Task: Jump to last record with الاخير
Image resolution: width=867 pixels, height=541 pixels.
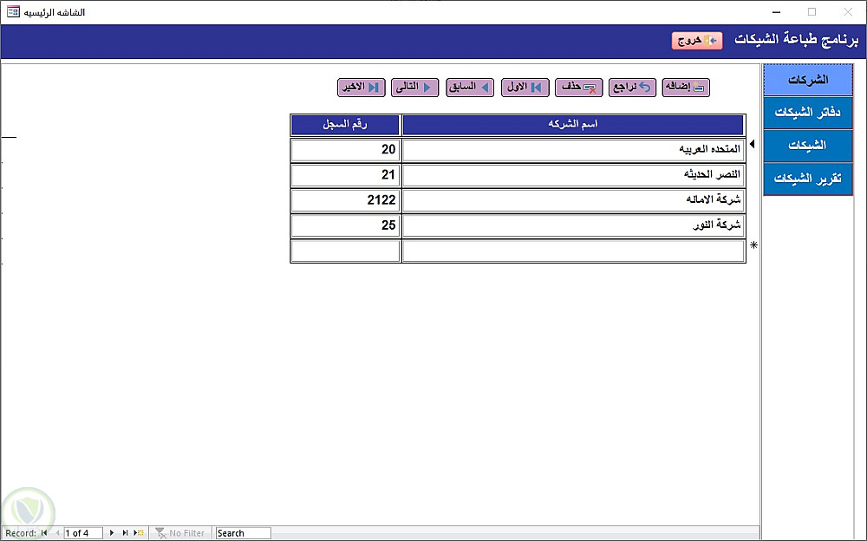Action: click(361, 88)
